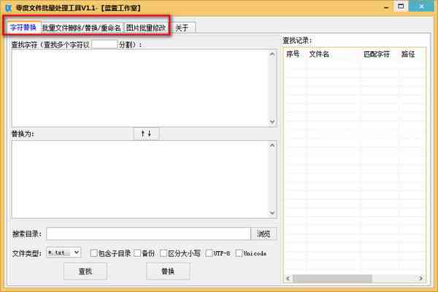Close the window

click(421, 6)
